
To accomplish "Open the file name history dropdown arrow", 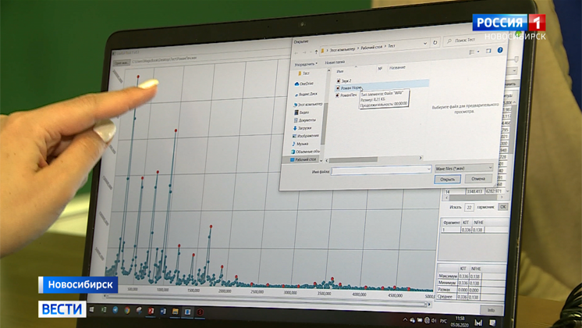I will click(429, 169).
